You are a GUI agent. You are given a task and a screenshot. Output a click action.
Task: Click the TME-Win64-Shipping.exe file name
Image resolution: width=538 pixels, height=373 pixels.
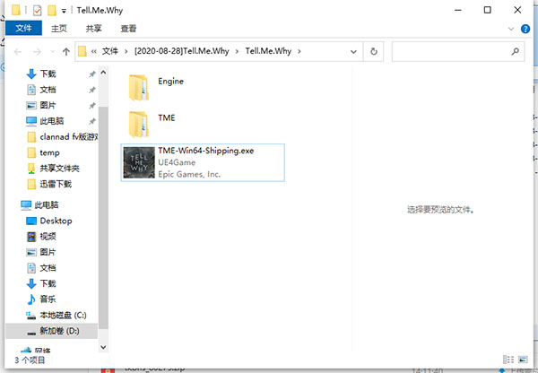(x=206, y=151)
